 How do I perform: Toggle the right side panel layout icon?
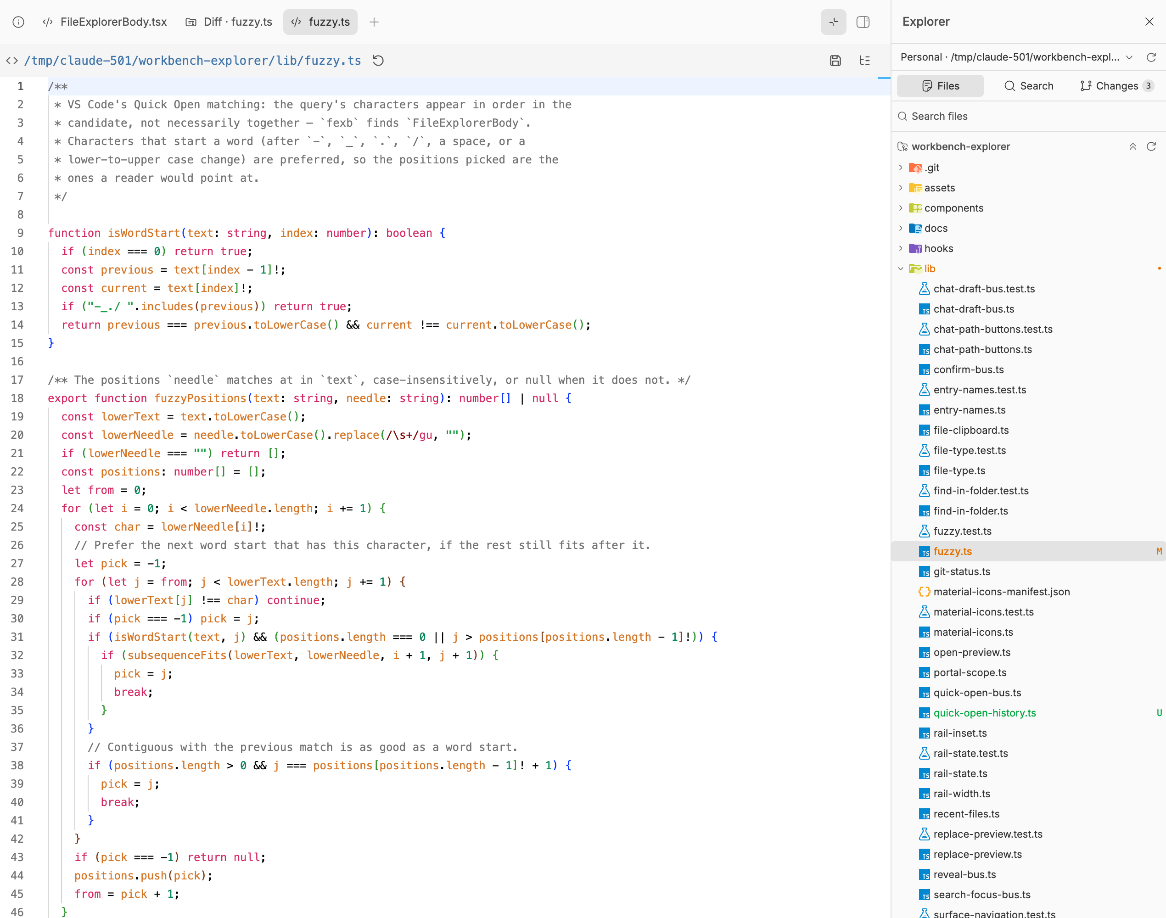[x=863, y=22]
